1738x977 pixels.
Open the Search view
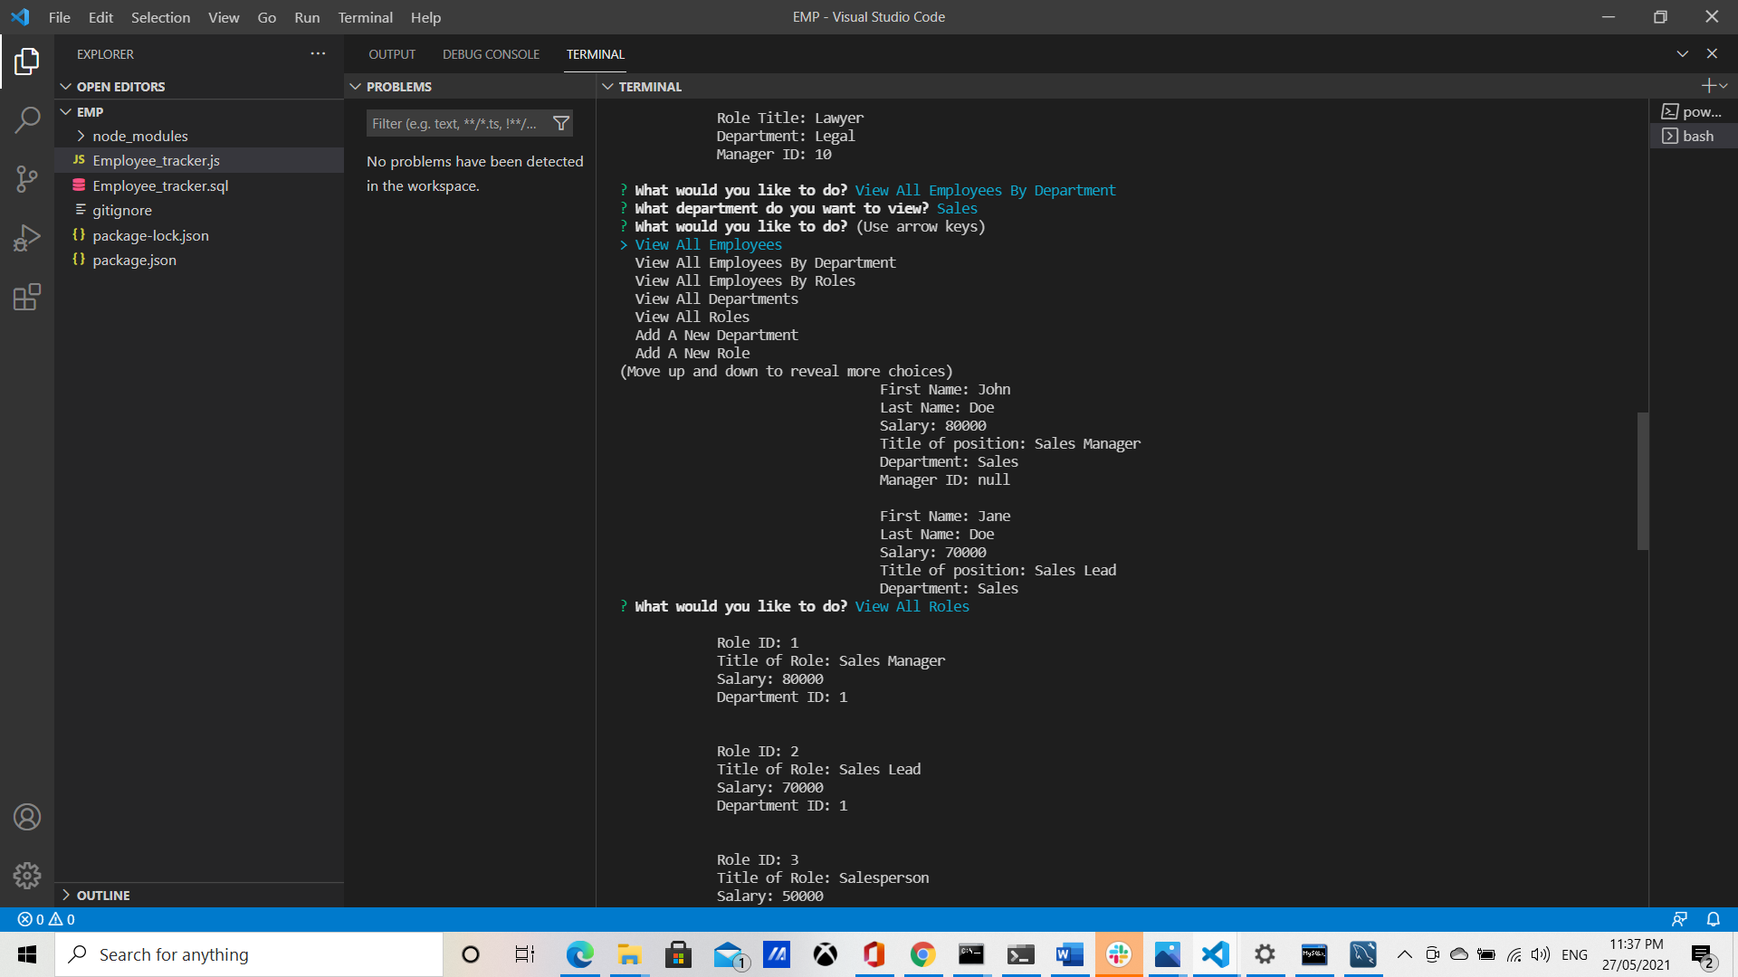[27, 120]
